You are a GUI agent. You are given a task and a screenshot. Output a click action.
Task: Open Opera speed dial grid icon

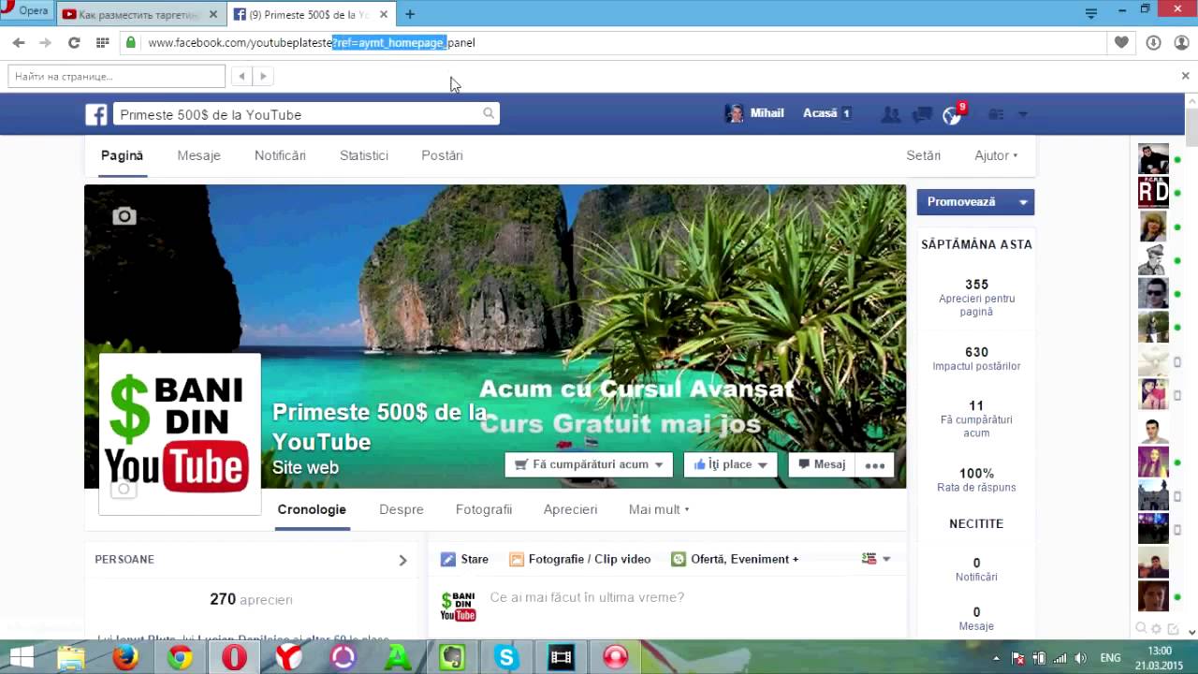102,42
